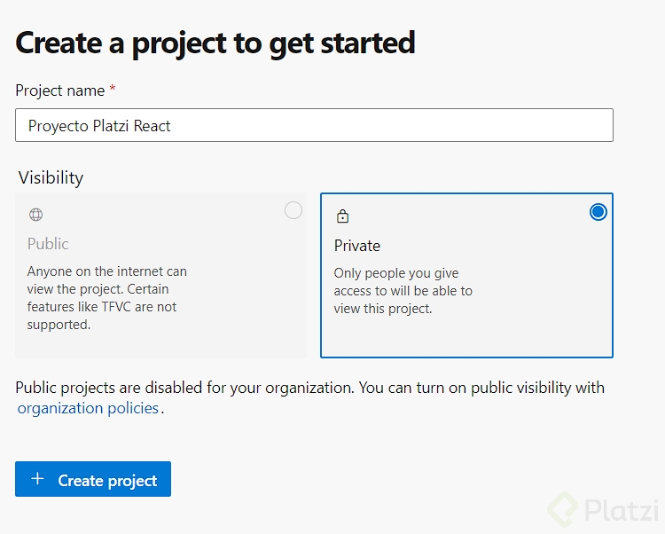
Task: Select the Private visibility radio button
Action: pos(598,211)
